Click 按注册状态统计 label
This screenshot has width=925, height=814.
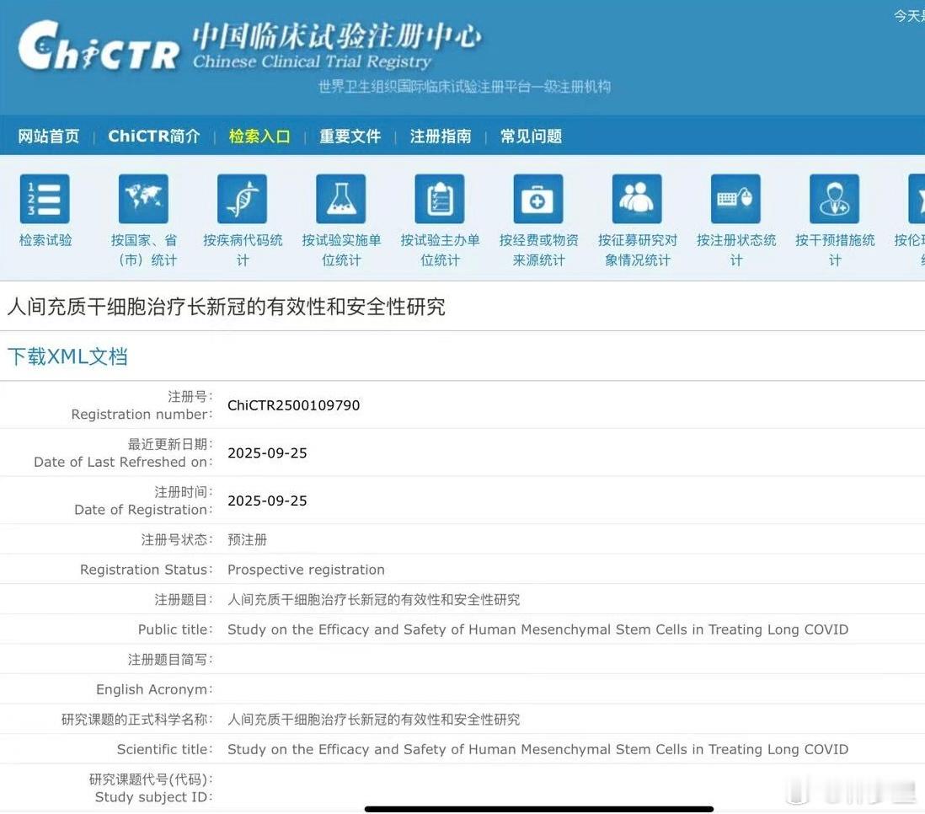[x=736, y=250]
